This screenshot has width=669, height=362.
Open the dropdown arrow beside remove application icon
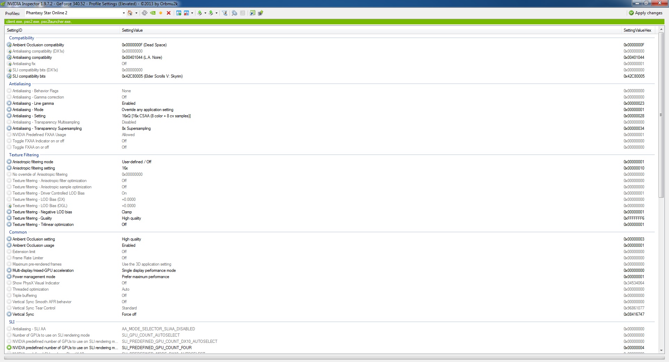click(x=192, y=13)
